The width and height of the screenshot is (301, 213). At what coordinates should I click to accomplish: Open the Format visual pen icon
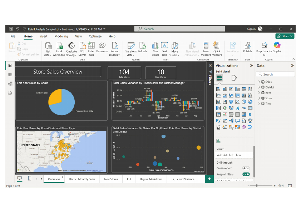click(234, 78)
